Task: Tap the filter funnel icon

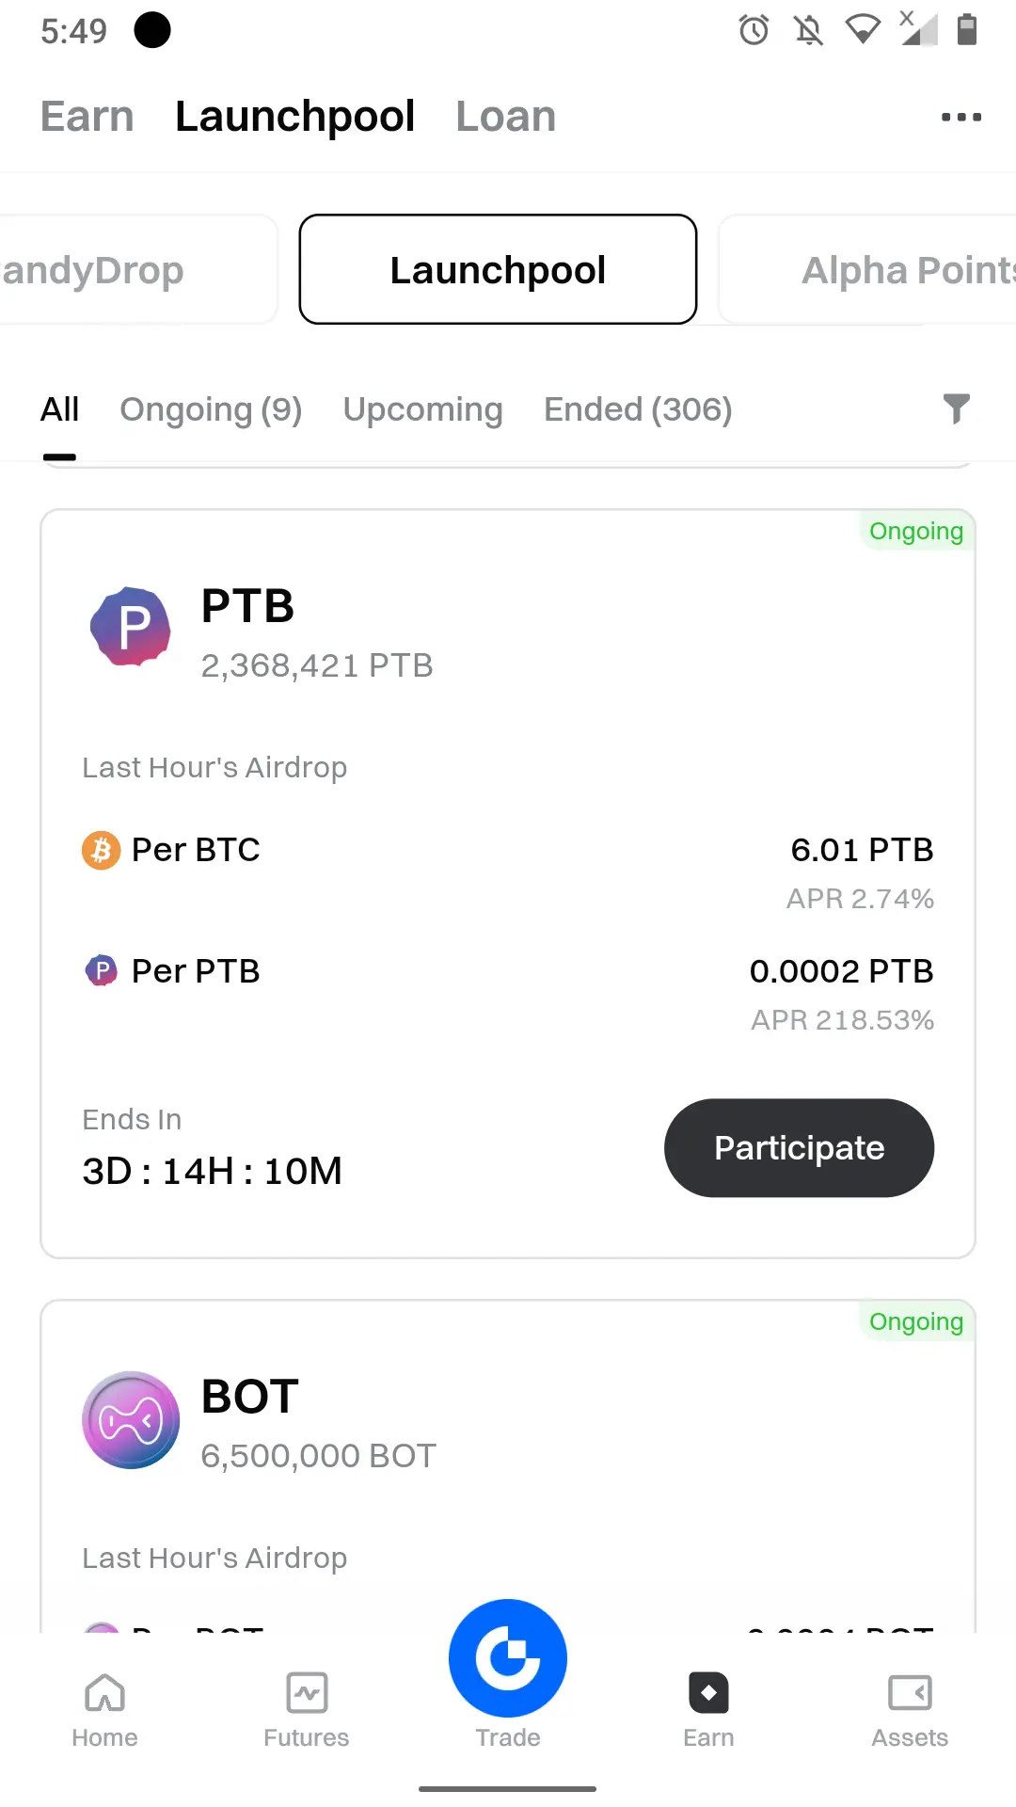Action: [x=956, y=408]
